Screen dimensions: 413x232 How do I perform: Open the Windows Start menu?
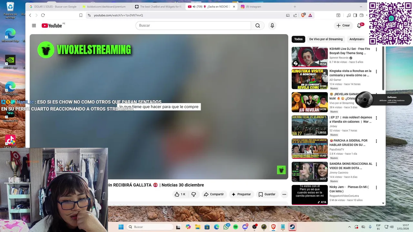pyautogui.click(x=121, y=227)
